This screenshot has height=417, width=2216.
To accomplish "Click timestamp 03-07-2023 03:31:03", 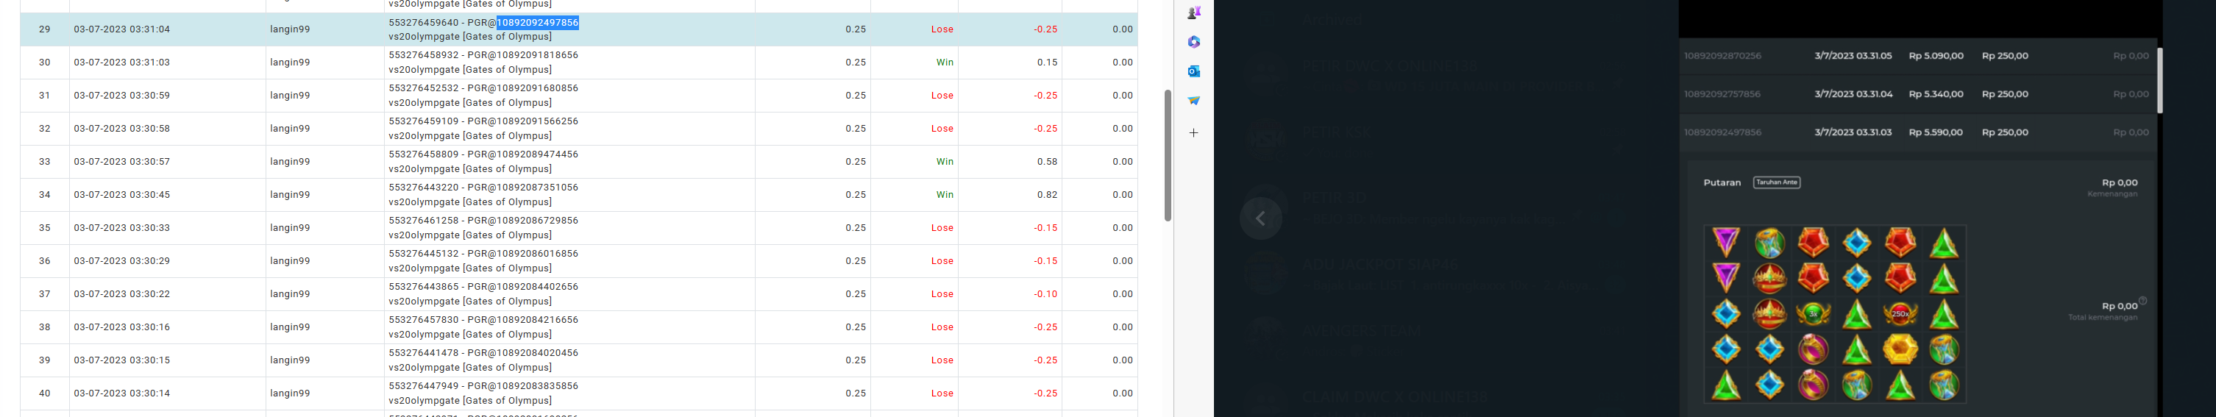I will [122, 63].
